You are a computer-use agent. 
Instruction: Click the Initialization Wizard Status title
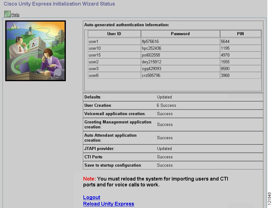tap(59, 4)
